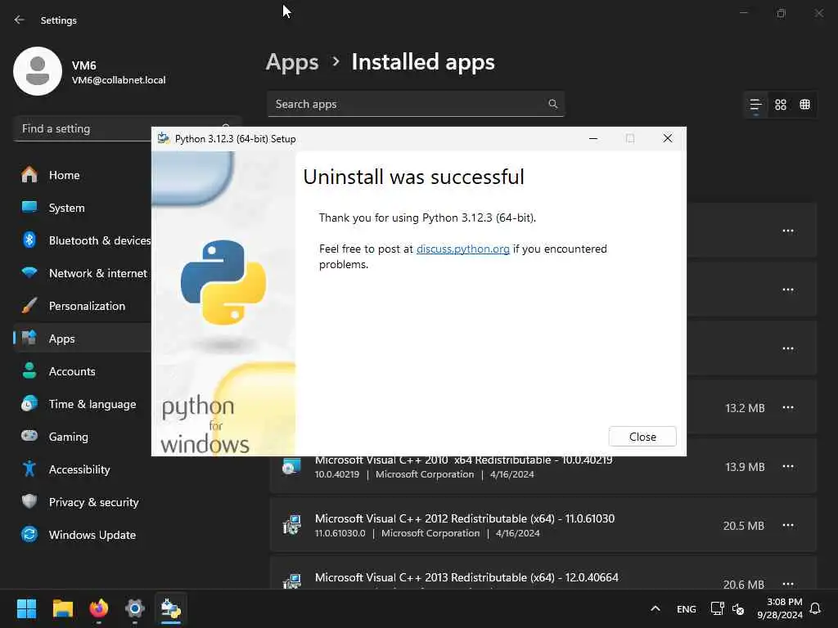
Task: Click the System monitor icon
Action: (29, 207)
